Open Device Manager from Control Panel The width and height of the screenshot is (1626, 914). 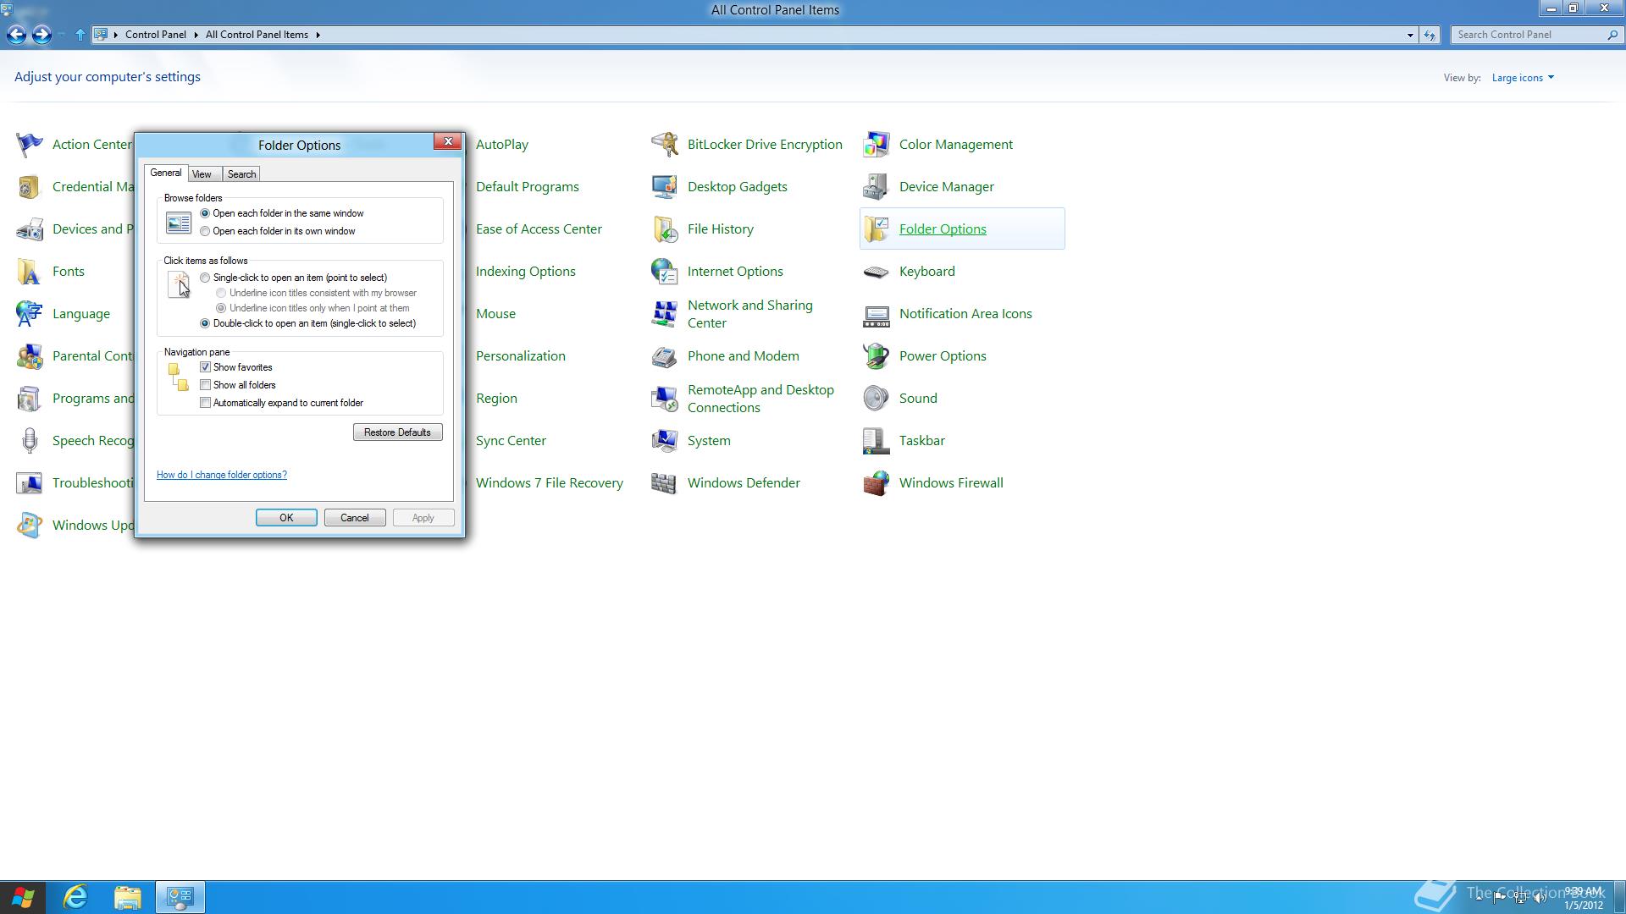[946, 186]
